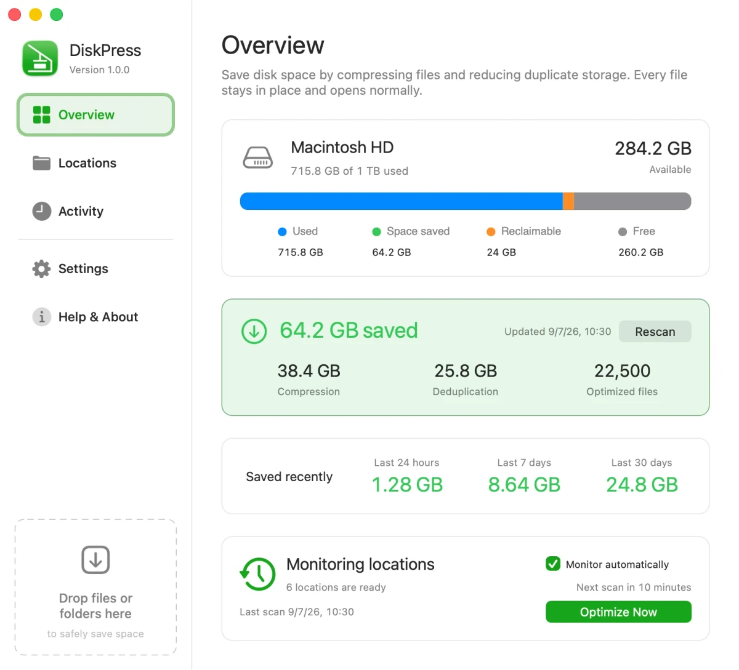Click the Next scan in 10 minutes text
This screenshot has height=670, width=739.
(x=634, y=588)
